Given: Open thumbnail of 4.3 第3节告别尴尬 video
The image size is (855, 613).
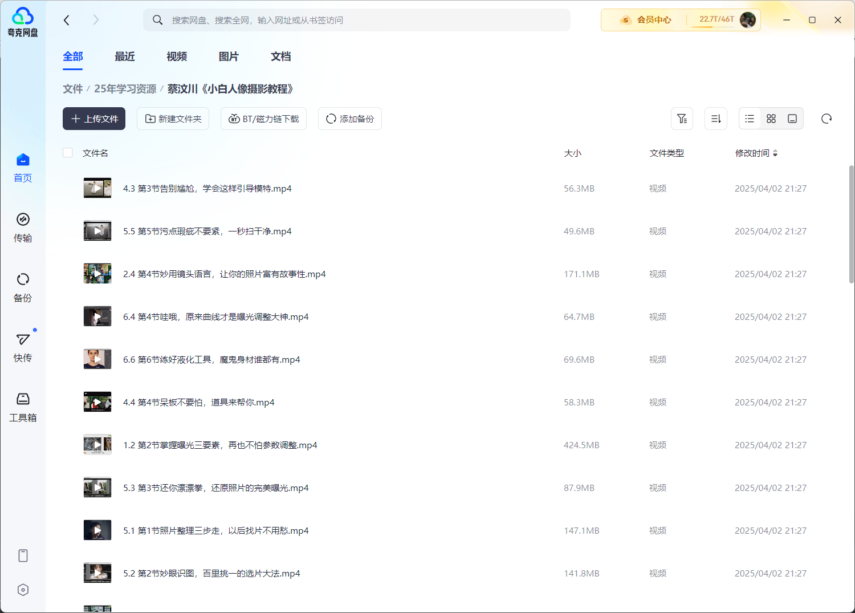Looking at the screenshot, I should (97, 188).
